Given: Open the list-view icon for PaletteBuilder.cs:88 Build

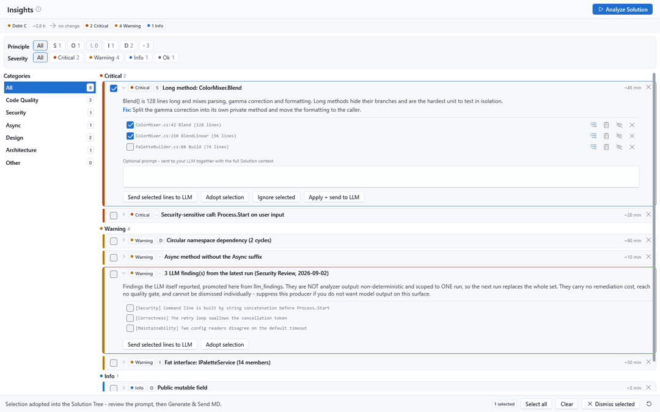Looking at the screenshot, I should pos(593,146).
